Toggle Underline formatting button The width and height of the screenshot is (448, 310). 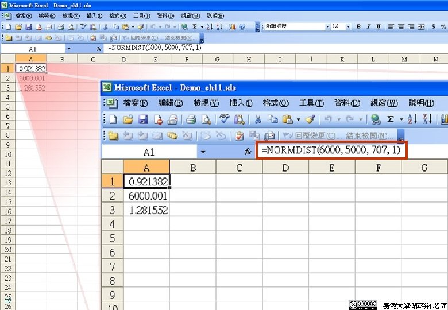coord(379,26)
